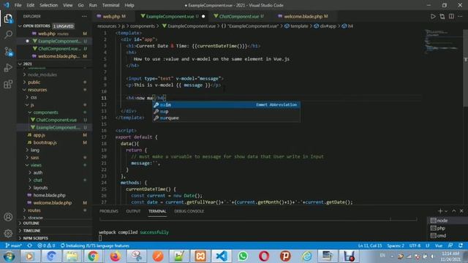Select the 'map' Emmet suggestion
Screen dimensions: 468x263
coord(226,112)
